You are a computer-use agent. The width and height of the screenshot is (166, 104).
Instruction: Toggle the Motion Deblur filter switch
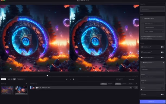pos(162,52)
